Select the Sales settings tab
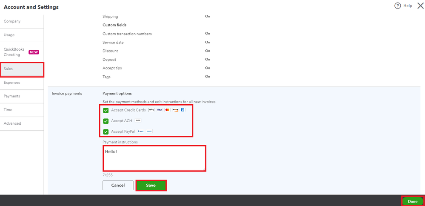Image resolution: width=425 pixels, height=206 pixels. (x=22, y=69)
